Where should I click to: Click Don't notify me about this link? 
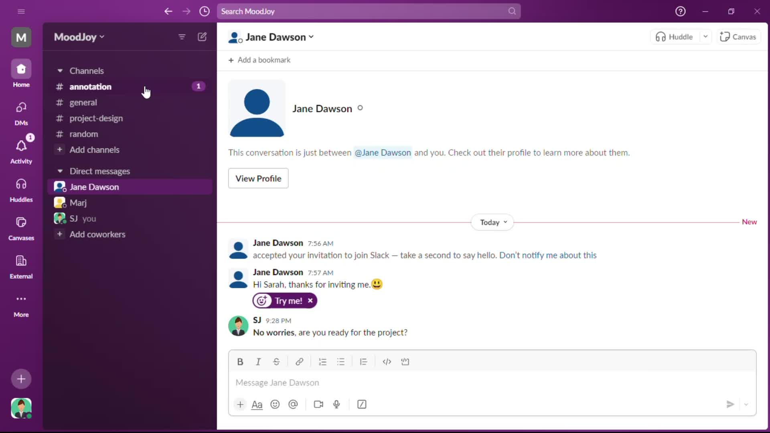(548, 255)
